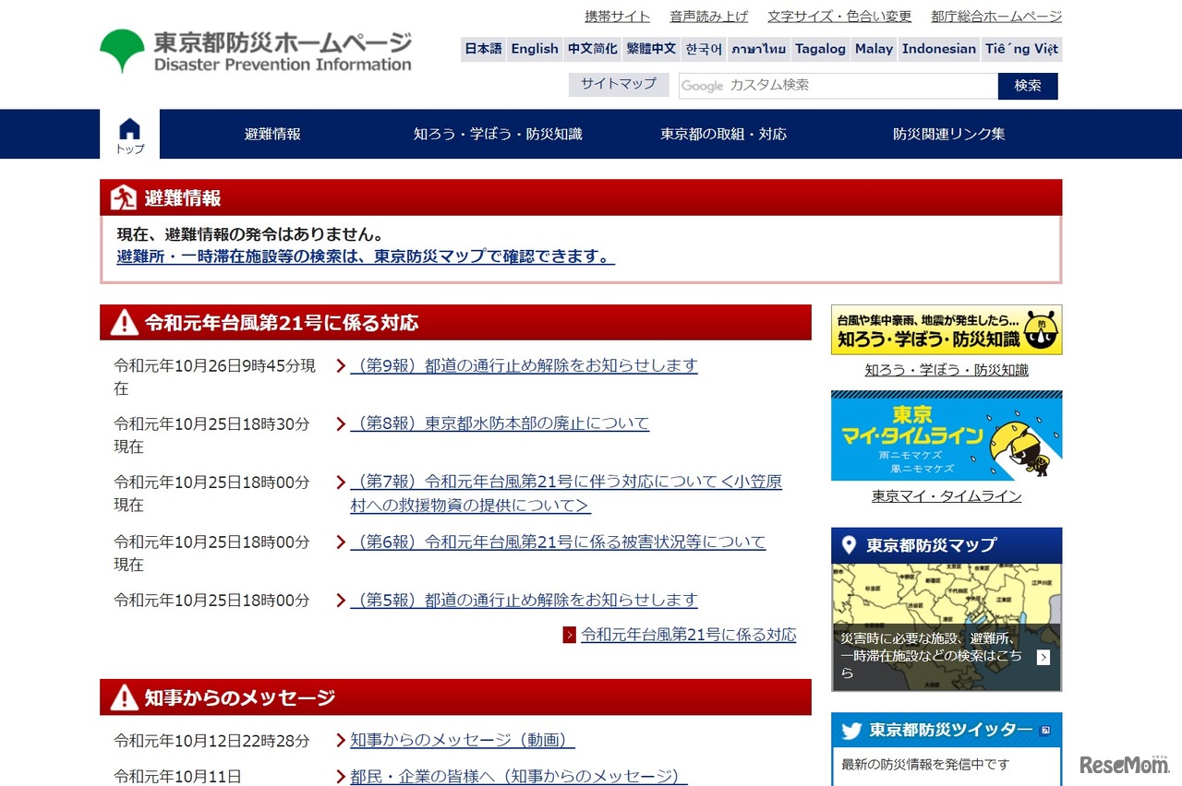Click the red arrow square before 令和元年台風第21号に係る対応 link
Image resolution: width=1182 pixels, height=786 pixels.
(x=570, y=635)
